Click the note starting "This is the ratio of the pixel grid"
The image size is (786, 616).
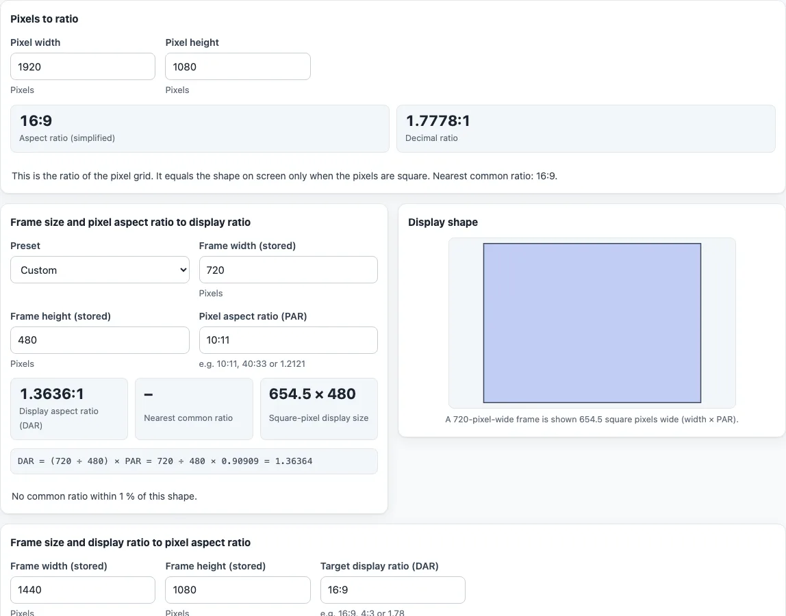pyautogui.click(x=284, y=176)
